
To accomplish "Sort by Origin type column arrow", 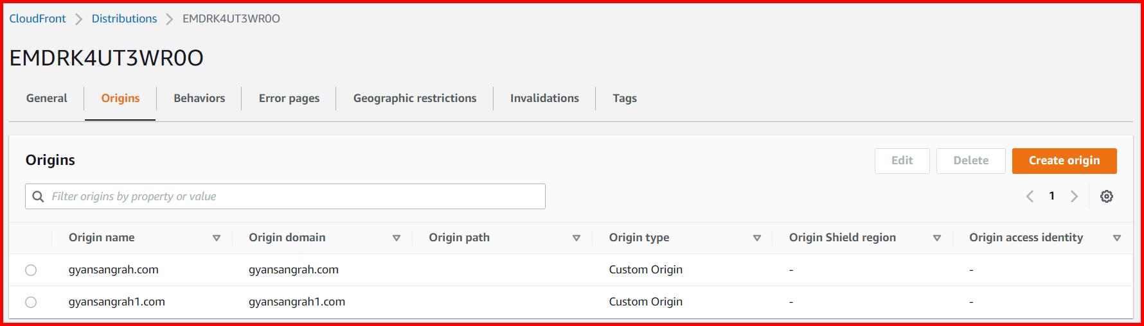I will (757, 238).
